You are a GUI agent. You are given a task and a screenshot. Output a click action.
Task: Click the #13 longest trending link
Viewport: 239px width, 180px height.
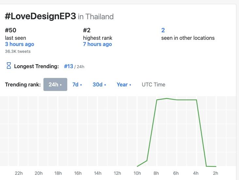click(x=69, y=66)
